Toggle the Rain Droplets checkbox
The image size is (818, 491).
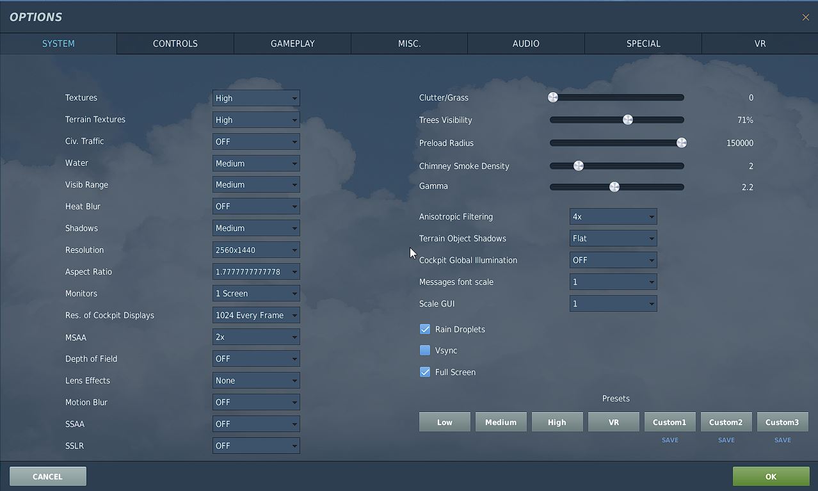point(425,329)
